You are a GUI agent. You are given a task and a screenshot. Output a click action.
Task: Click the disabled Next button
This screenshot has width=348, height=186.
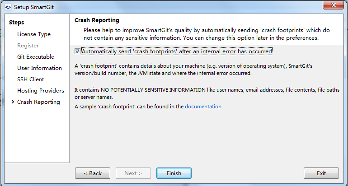(x=133, y=173)
